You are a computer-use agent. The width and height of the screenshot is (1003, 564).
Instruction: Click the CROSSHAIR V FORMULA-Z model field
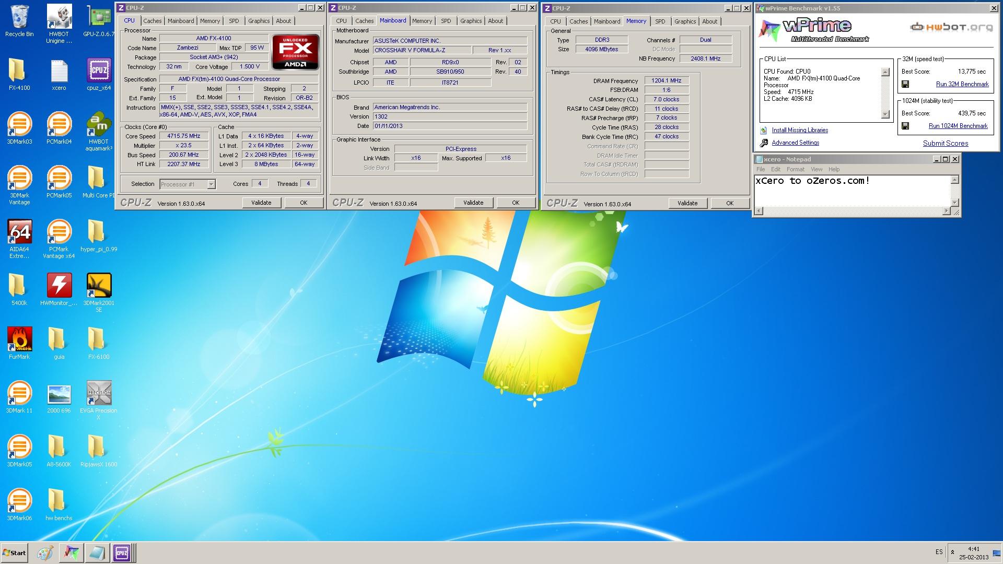(422, 50)
